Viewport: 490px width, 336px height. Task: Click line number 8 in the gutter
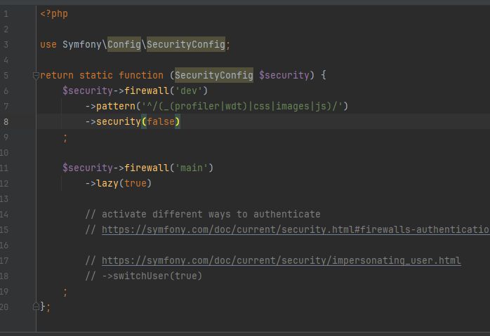(x=6, y=121)
